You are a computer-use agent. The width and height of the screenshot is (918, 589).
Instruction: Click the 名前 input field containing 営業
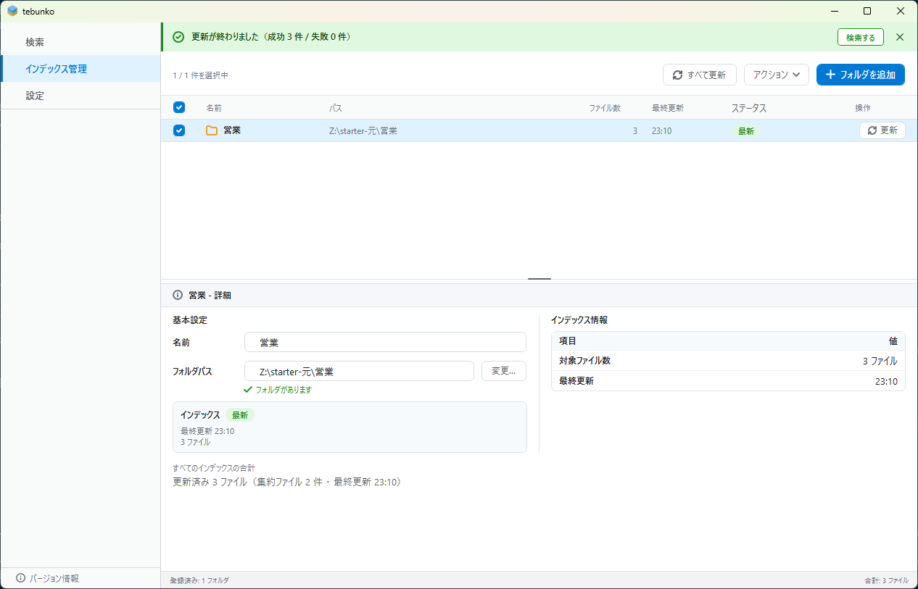point(386,342)
